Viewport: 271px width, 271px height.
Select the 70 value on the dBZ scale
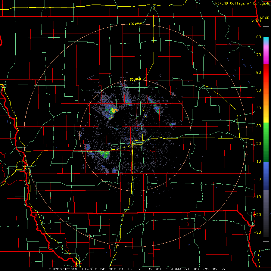[259, 55]
